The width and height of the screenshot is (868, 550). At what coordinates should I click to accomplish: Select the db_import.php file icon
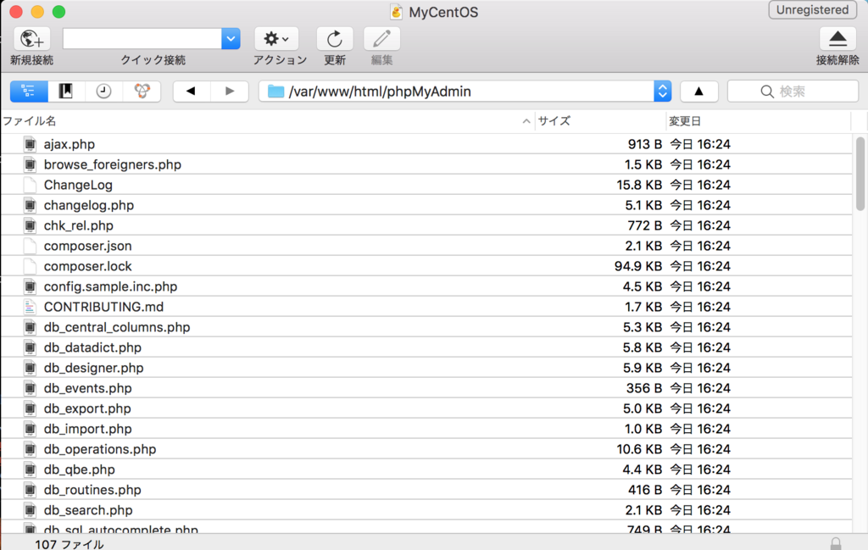(30, 429)
